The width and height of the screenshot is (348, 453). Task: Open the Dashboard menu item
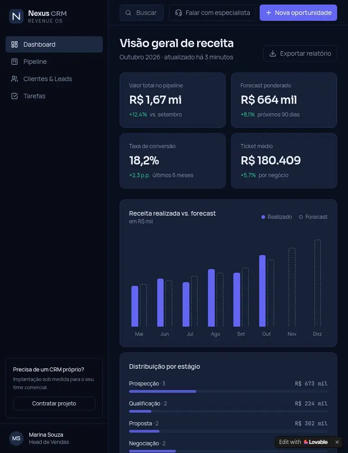[54, 44]
